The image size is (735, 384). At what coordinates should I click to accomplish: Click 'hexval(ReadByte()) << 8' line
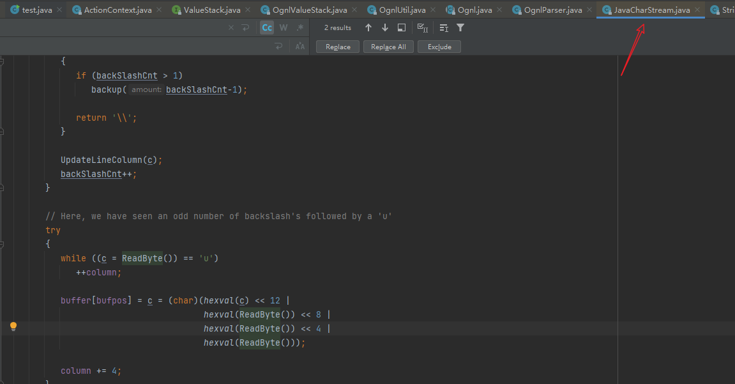(267, 314)
